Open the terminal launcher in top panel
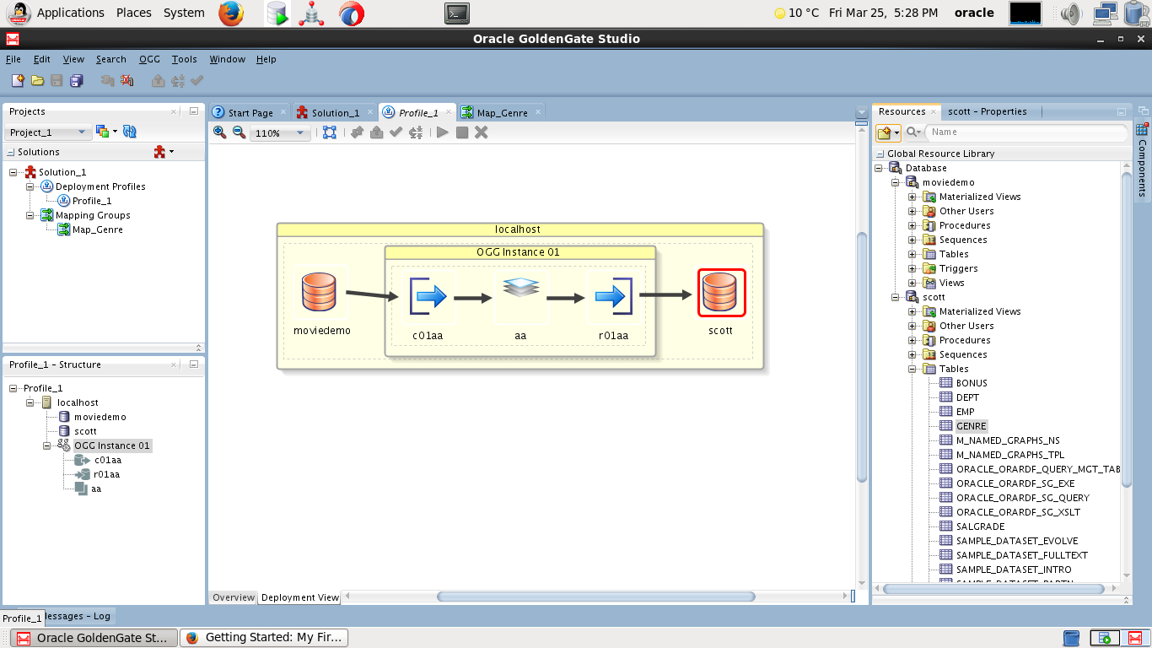 pyautogui.click(x=456, y=13)
